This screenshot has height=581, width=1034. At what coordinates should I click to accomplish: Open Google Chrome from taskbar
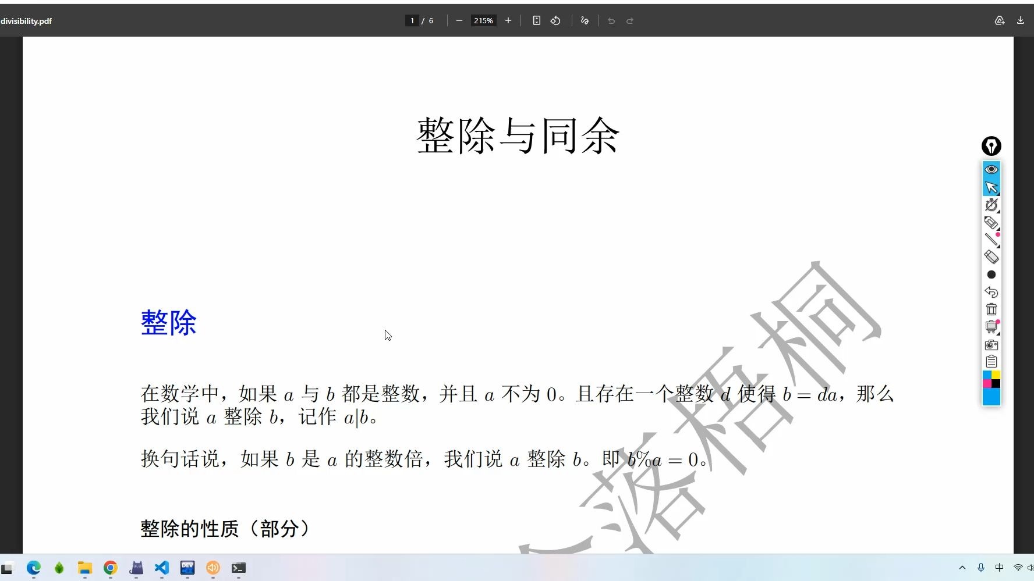[x=111, y=568]
